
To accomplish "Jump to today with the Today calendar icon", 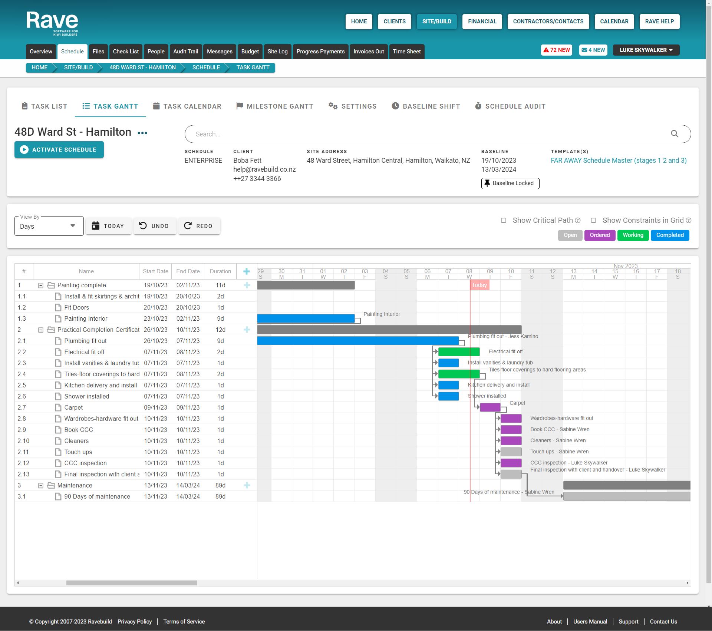I will click(96, 225).
